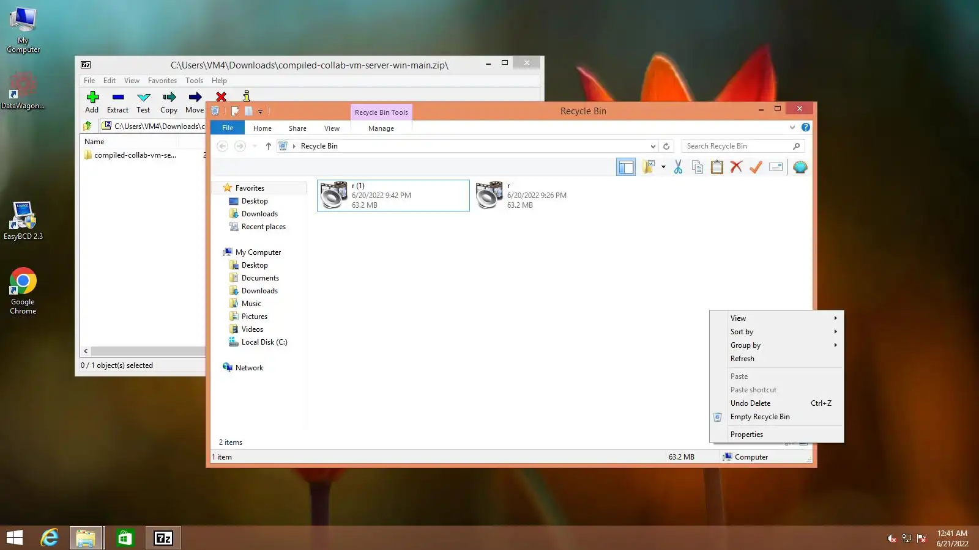Choose Properties from the context menu
Image resolution: width=979 pixels, height=550 pixels.
(x=776, y=435)
